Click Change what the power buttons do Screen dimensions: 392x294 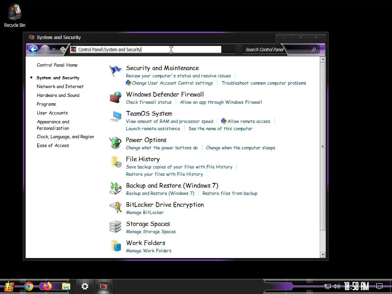(x=162, y=148)
